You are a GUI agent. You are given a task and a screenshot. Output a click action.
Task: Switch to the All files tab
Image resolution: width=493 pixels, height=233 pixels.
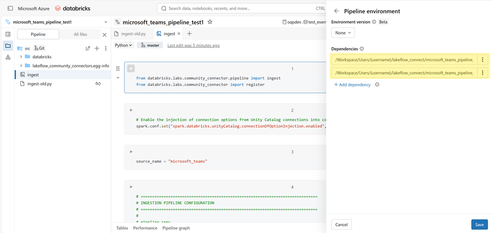coord(81,34)
